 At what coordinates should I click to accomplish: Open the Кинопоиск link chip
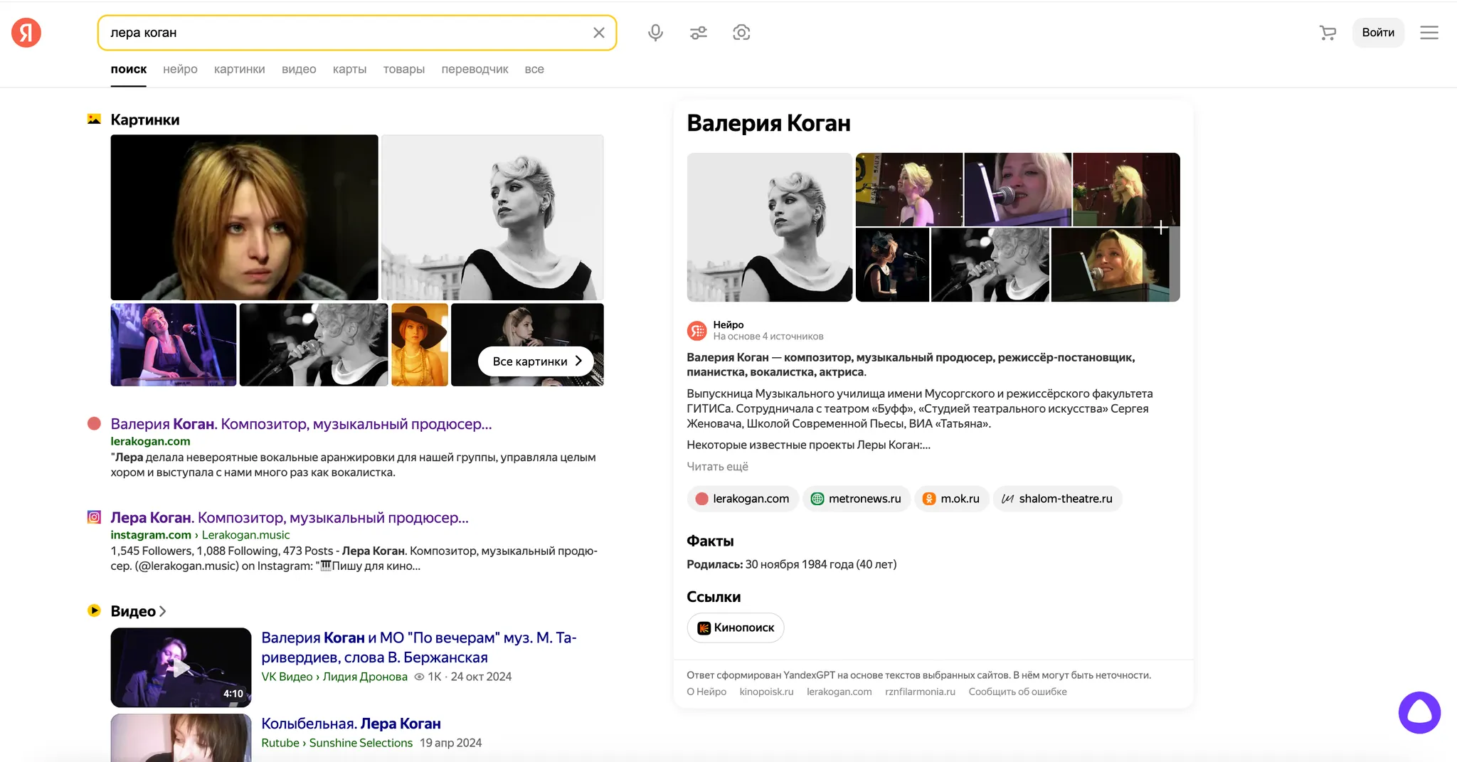735,628
